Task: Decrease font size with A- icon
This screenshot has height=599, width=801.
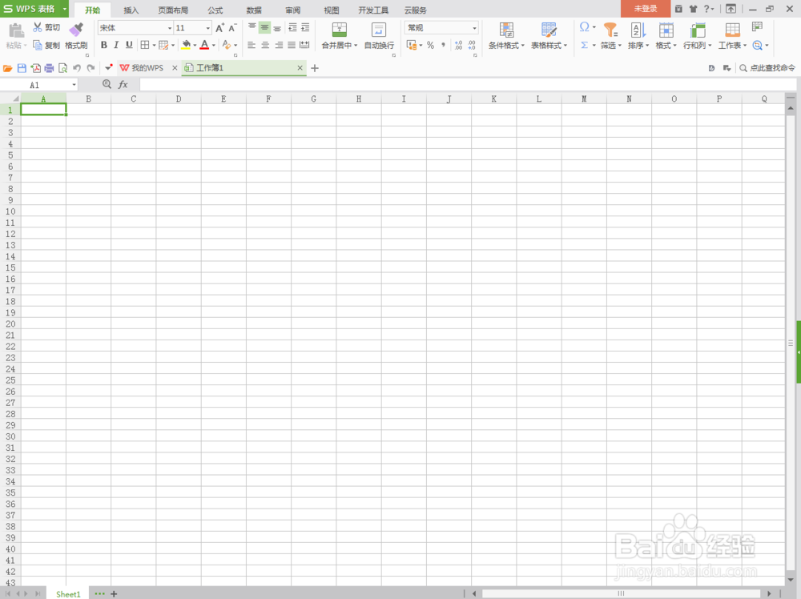Action: pos(232,28)
